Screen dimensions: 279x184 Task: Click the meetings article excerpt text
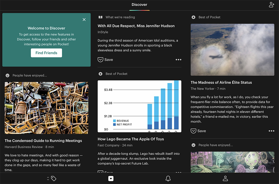[x=44, y=163]
